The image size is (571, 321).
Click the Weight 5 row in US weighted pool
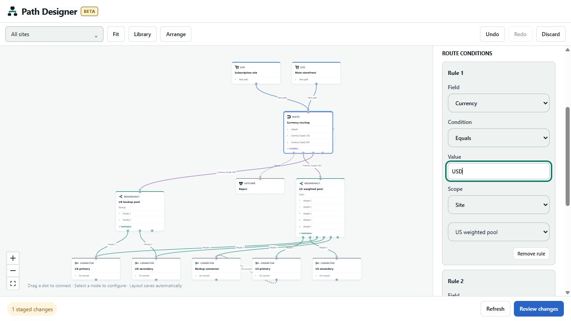320,201
